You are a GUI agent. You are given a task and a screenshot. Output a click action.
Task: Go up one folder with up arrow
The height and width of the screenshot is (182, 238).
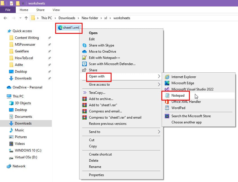pos(26,18)
